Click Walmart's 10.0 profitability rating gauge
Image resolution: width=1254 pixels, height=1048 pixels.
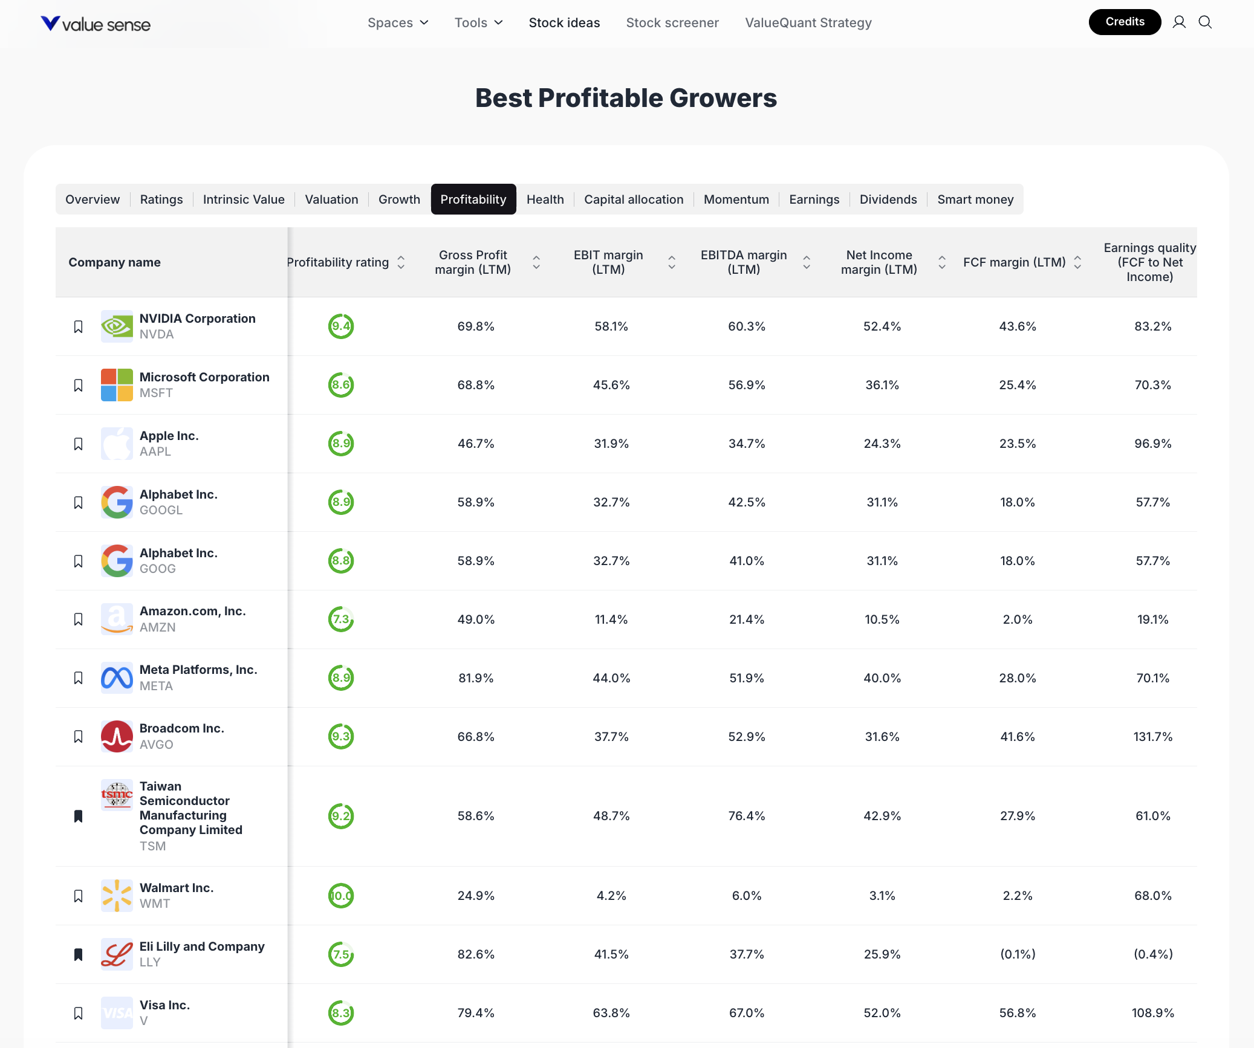point(340,895)
